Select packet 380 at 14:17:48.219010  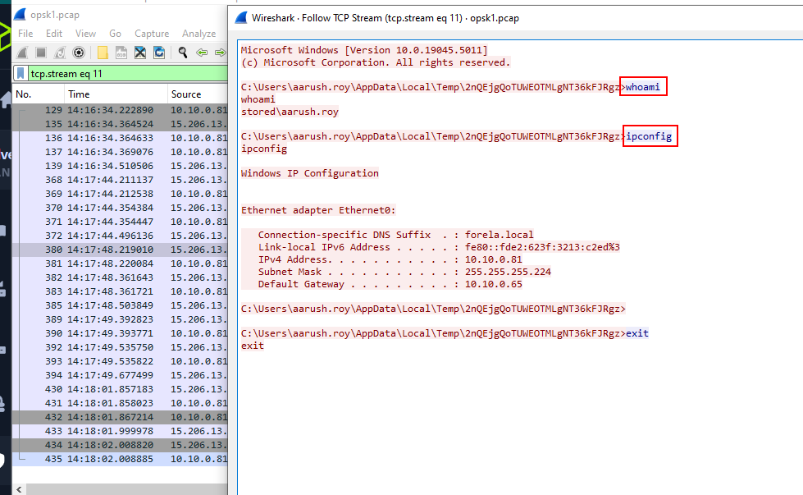point(120,250)
